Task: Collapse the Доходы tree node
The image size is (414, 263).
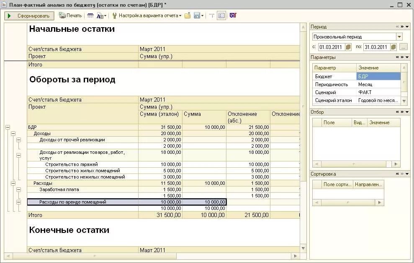Action: click(x=13, y=133)
